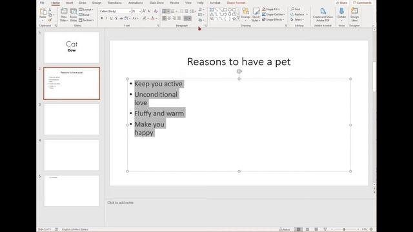The width and height of the screenshot is (413, 232).
Task: Click the Paste clipboard icon
Action: pyautogui.click(x=43, y=12)
